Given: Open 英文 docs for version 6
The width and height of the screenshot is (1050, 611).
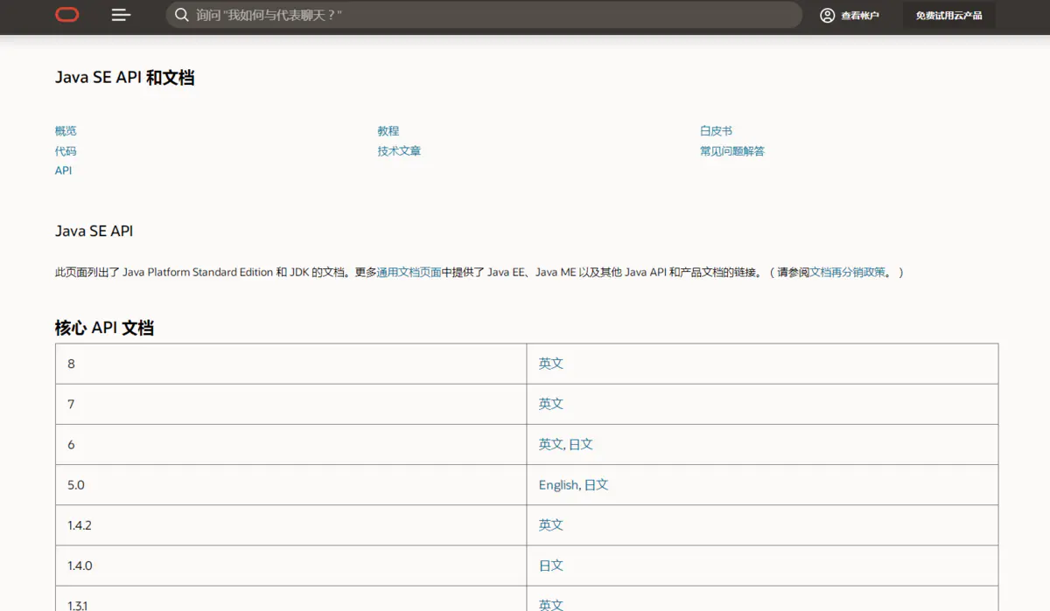Looking at the screenshot, I should 550,444.
